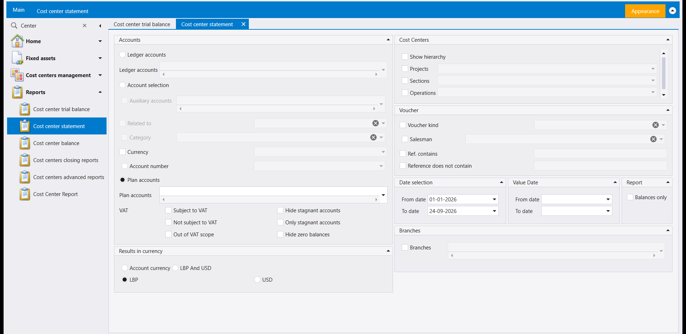The image size is (686, 334).
Task: Click the round collapse icon beside Appearance
Action: tap(673, 11)
